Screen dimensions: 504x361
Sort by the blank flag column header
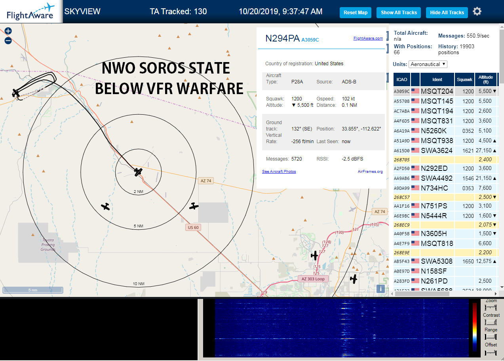[415, 79]
